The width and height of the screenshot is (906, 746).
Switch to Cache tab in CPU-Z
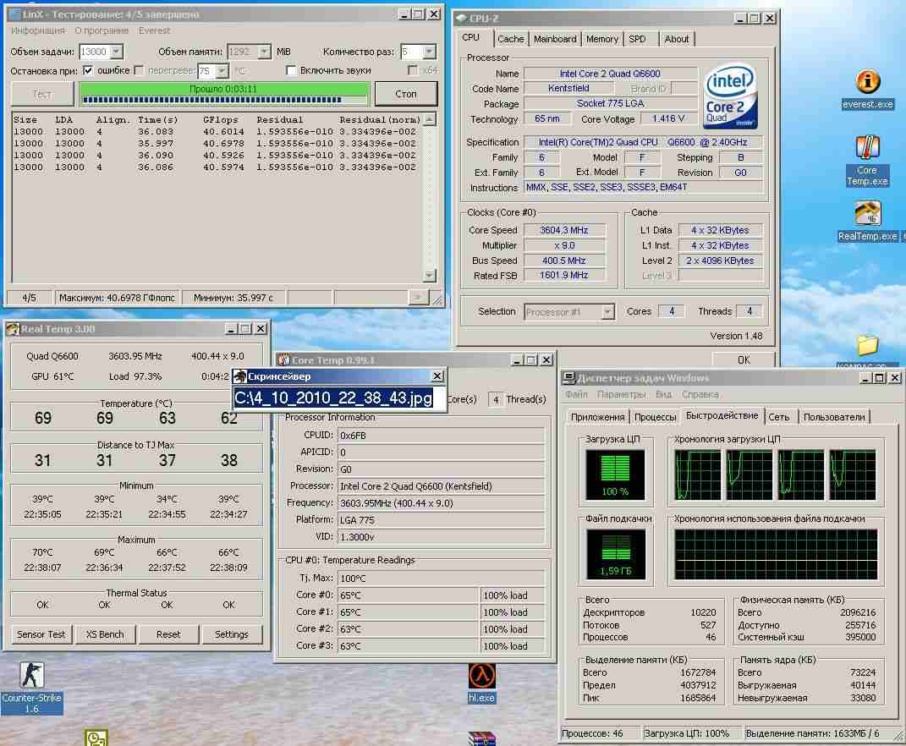511,39
